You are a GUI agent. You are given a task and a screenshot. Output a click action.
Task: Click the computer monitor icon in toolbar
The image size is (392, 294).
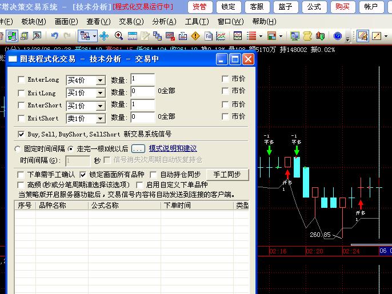click(x=295, y=36)
